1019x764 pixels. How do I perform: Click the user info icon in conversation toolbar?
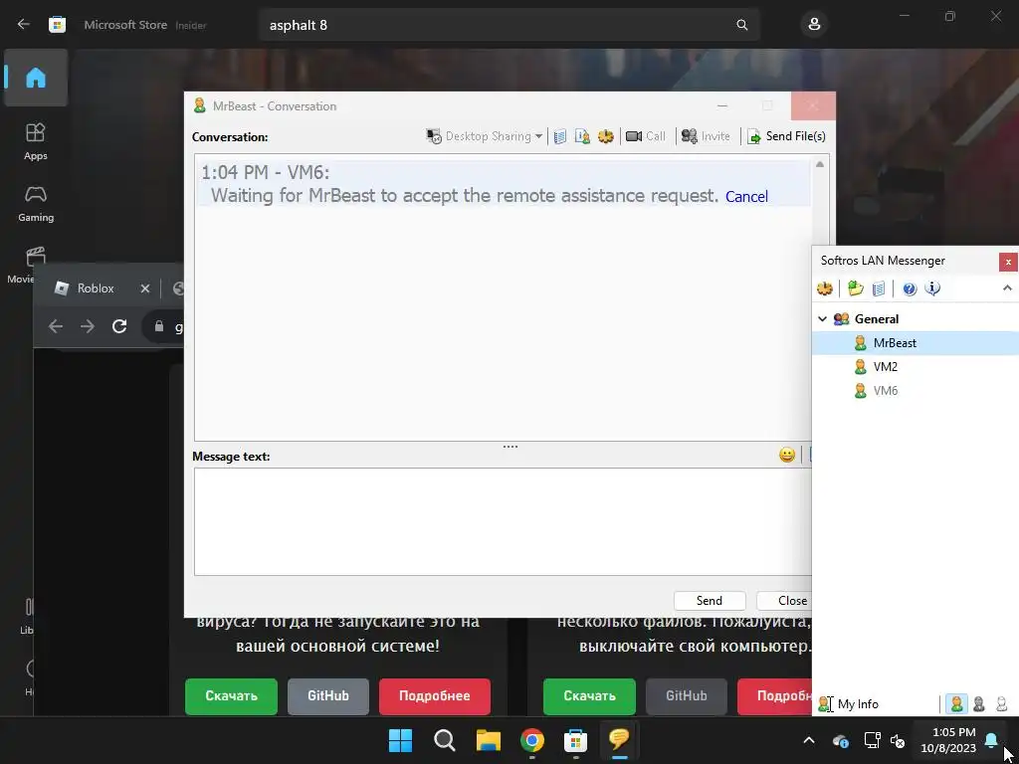[582, 136]
